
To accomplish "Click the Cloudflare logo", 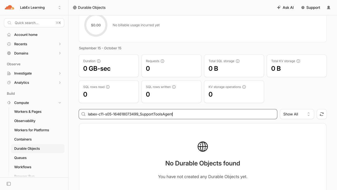I will [x=9, y=7].
